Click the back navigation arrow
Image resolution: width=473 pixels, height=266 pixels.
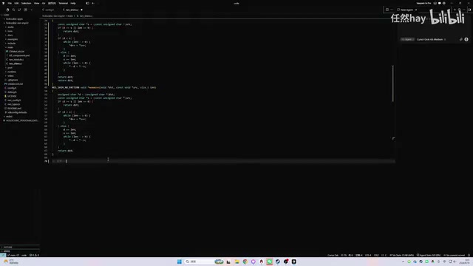(93, 3)
